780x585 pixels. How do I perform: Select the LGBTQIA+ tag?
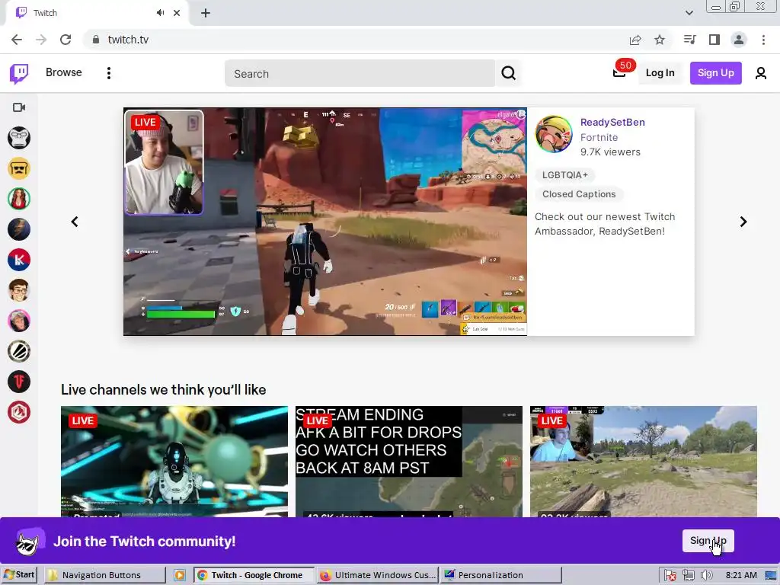565,175
